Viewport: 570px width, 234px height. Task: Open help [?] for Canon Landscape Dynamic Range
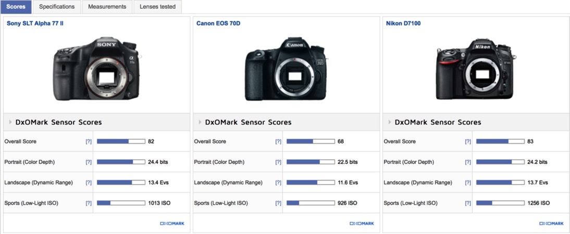[278, 183]
